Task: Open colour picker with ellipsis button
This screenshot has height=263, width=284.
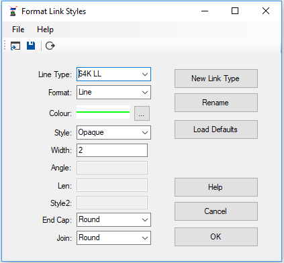Action: tap(142, 113)
